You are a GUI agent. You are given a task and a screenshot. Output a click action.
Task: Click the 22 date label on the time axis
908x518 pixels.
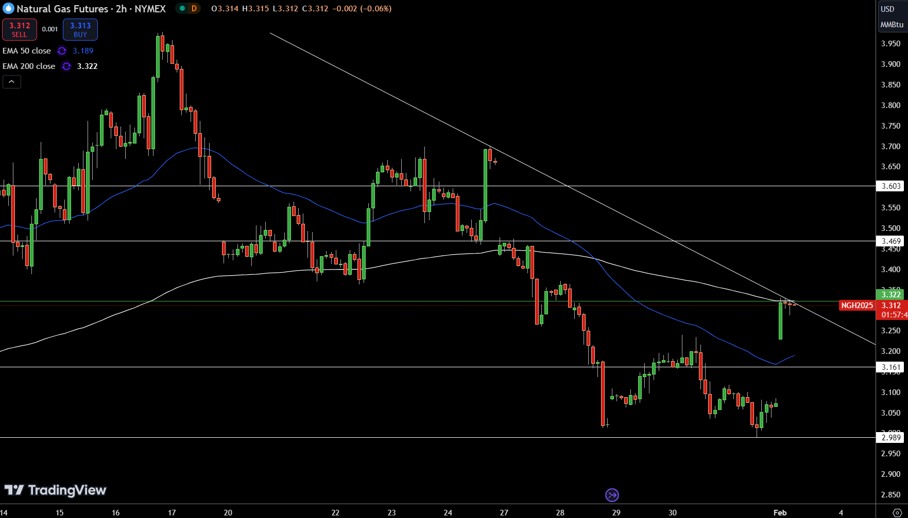335,512
